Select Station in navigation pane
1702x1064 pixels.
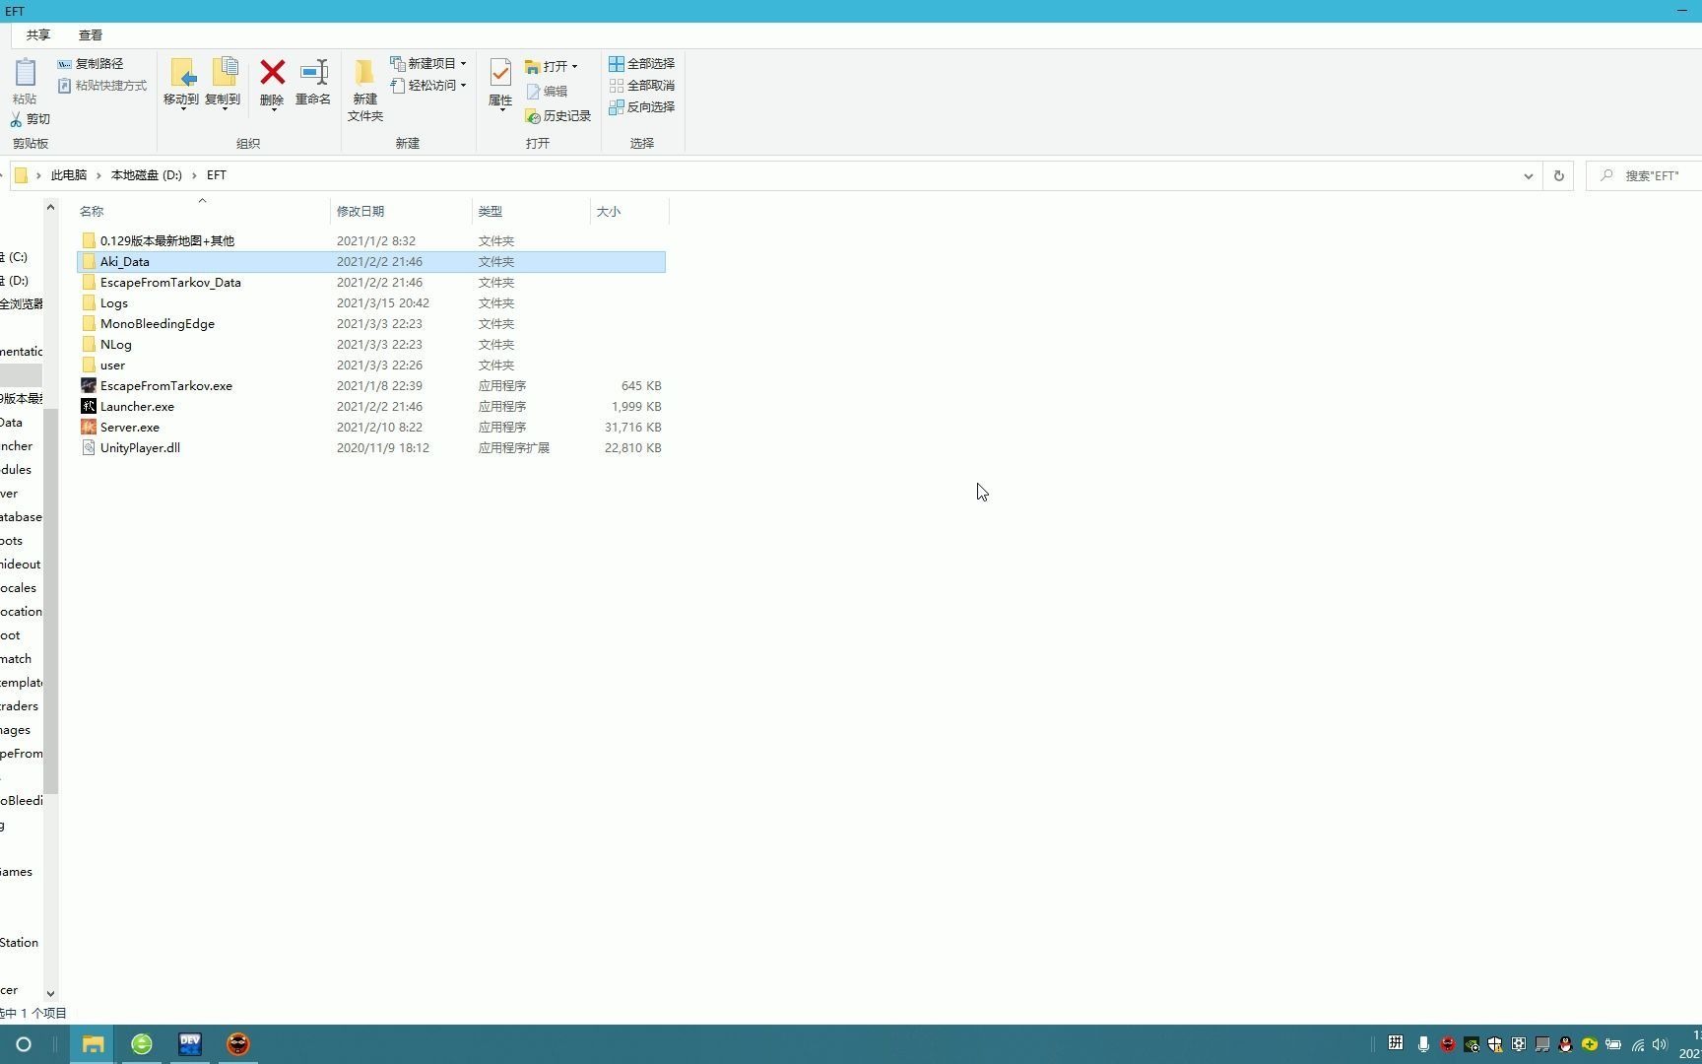(x=20, y=943)
